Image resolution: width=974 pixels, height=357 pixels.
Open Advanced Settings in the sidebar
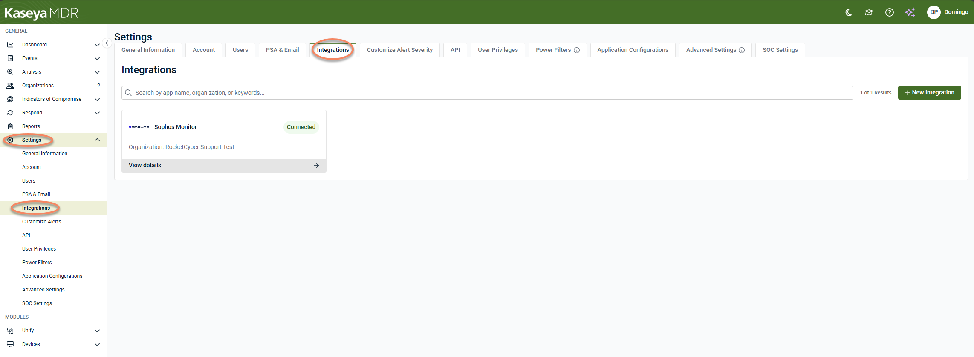(x=43, y=290)
